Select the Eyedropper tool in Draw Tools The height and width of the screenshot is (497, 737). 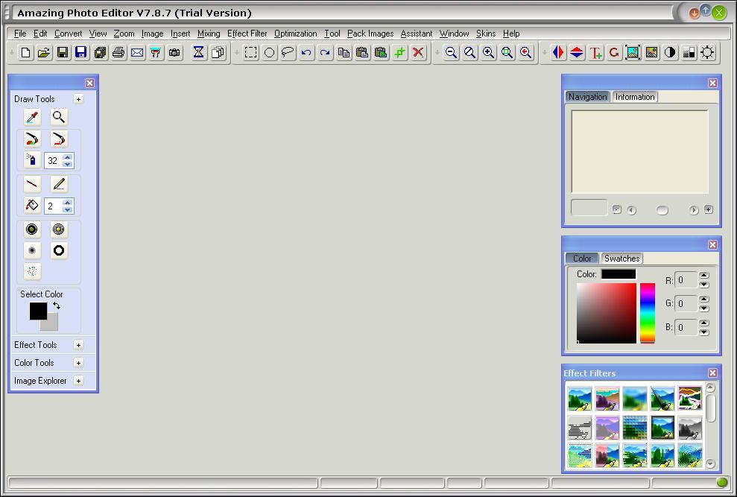[x=31, y=117]
